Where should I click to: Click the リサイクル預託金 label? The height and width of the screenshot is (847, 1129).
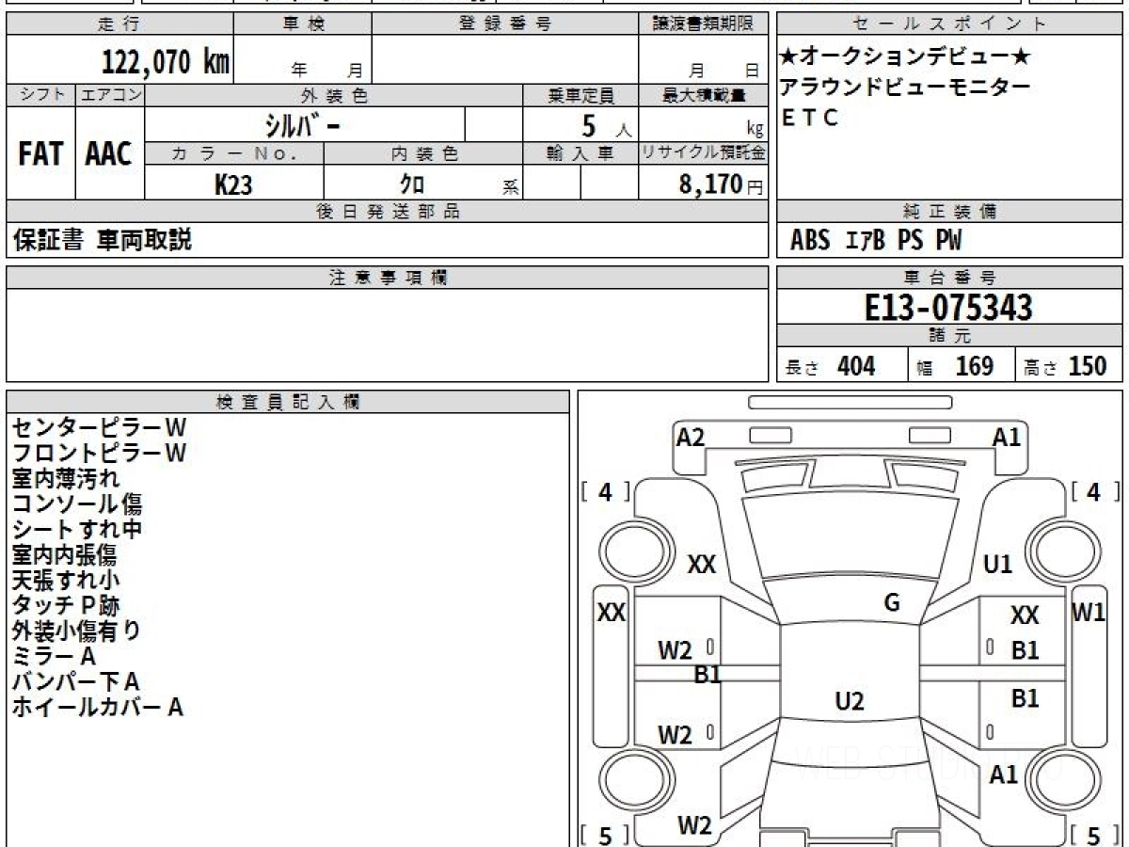tap(703, 153)
